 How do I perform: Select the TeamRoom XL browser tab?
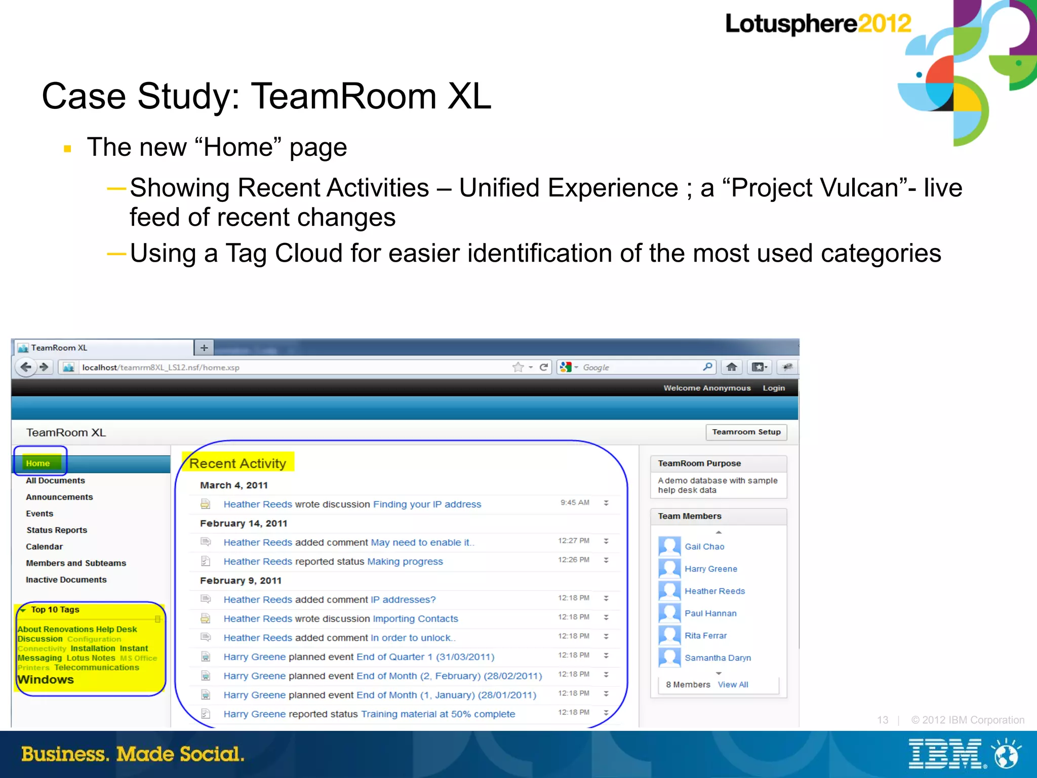(104, 348)
